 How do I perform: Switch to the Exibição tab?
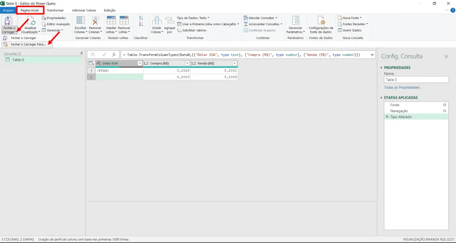click(110, 10)
